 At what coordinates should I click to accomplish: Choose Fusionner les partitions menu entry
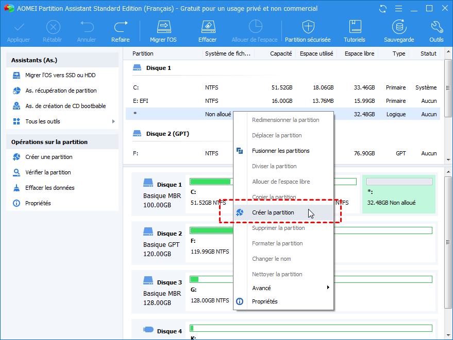point(283,151)
